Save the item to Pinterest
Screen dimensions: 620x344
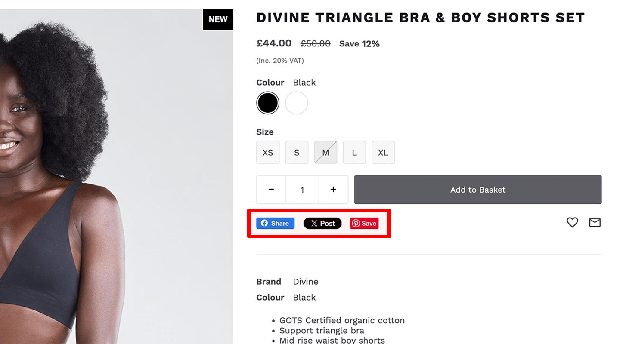pos(364,223)
